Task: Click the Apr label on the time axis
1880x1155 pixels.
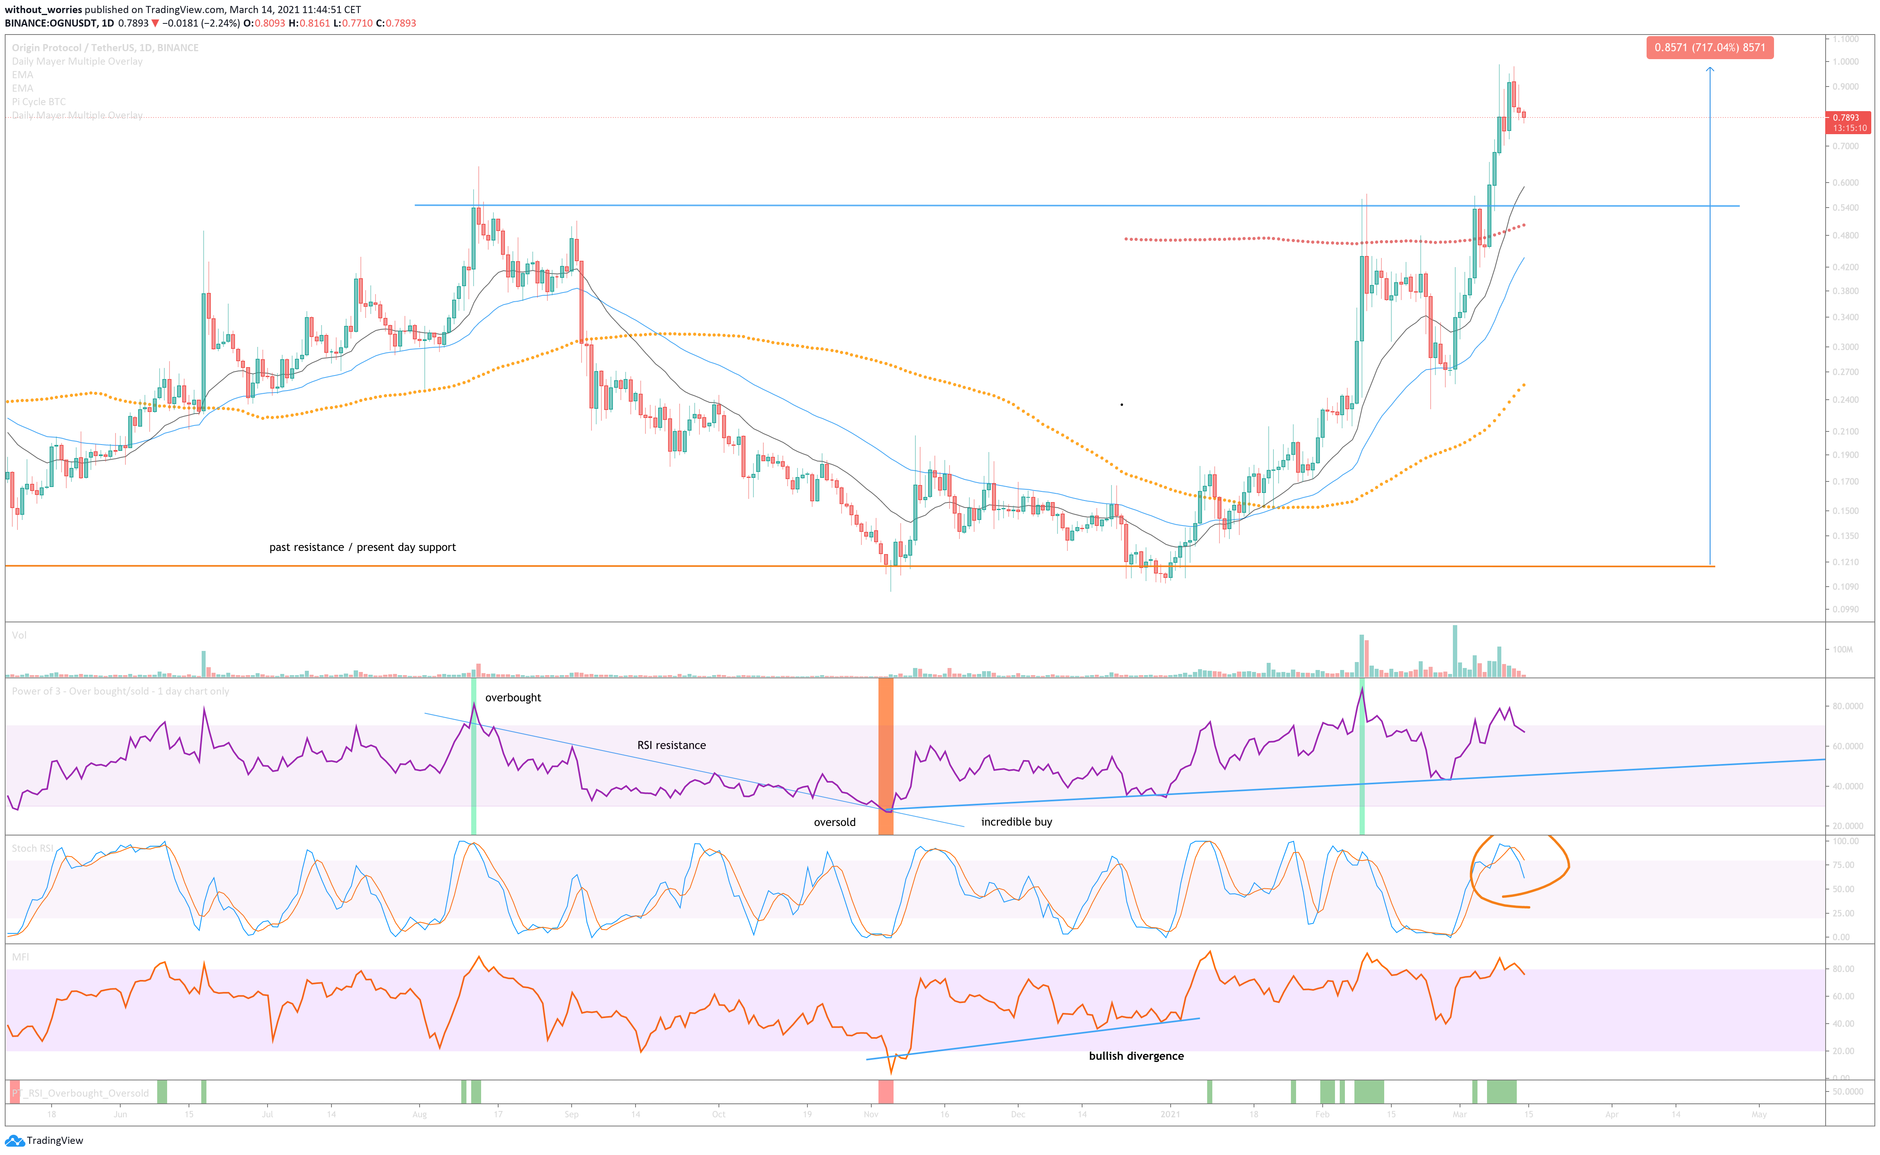Action: [1612, 1115]
